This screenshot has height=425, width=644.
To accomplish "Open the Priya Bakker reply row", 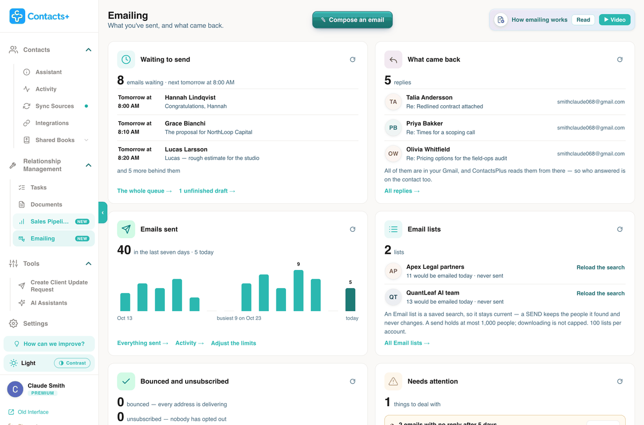I will point(505,128).
